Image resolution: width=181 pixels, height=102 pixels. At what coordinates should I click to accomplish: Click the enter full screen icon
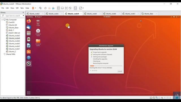tap(66, 8)
